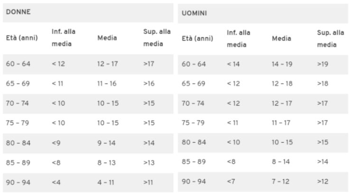Click 'Inf. alla media' header in DONNE table

(x=64, y=37)
